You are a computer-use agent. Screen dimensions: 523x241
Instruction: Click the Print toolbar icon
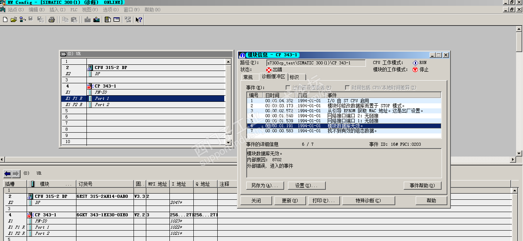pos(51,19)
